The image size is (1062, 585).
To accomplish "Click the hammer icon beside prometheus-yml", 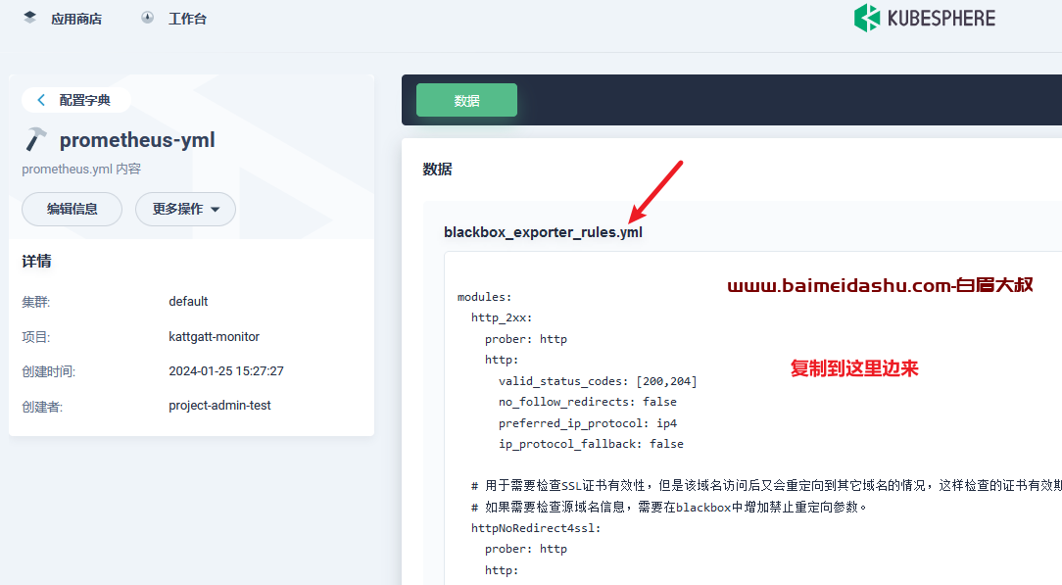I will pos(35,139).
